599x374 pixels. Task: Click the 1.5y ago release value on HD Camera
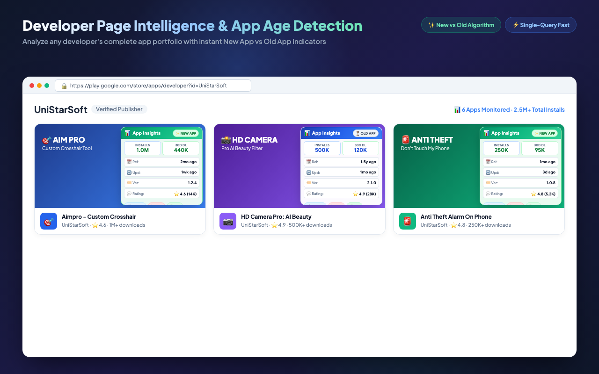(367, 162)
